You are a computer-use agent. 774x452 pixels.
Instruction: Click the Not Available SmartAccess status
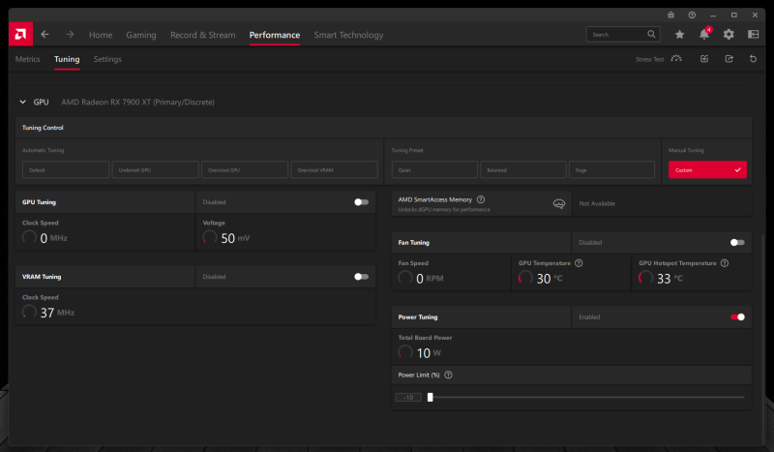[597, 203]
